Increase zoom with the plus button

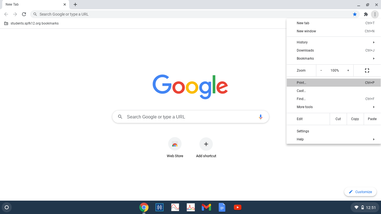click(348, 70)
